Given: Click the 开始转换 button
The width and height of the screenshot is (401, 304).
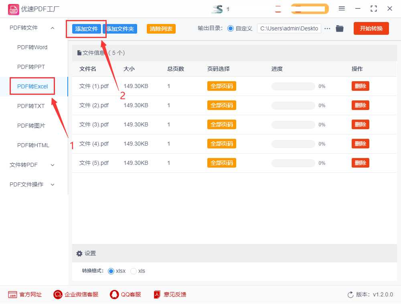Looking at the screenshot, I should click(x=371, y=28).
